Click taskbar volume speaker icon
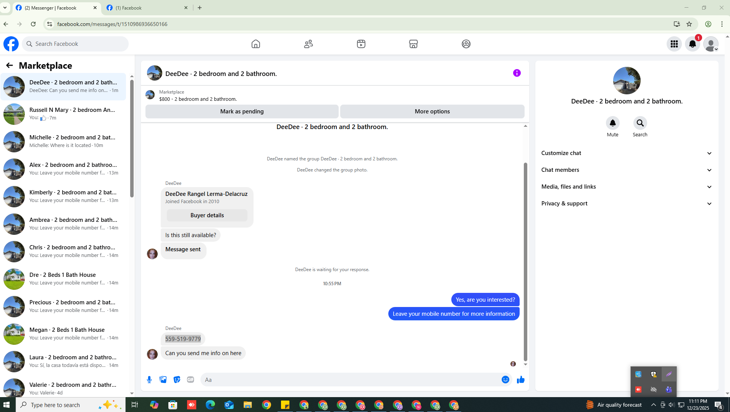This screenshot has height=412, width=730. pyautogui.click(x=672, y=405)
